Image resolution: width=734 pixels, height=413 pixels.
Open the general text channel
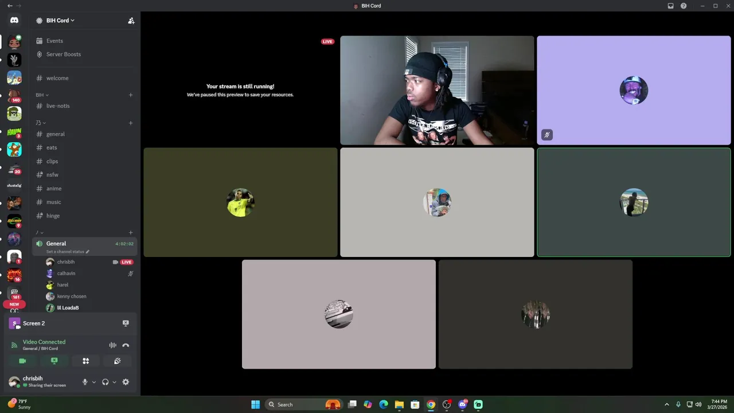tap(84, 134)
